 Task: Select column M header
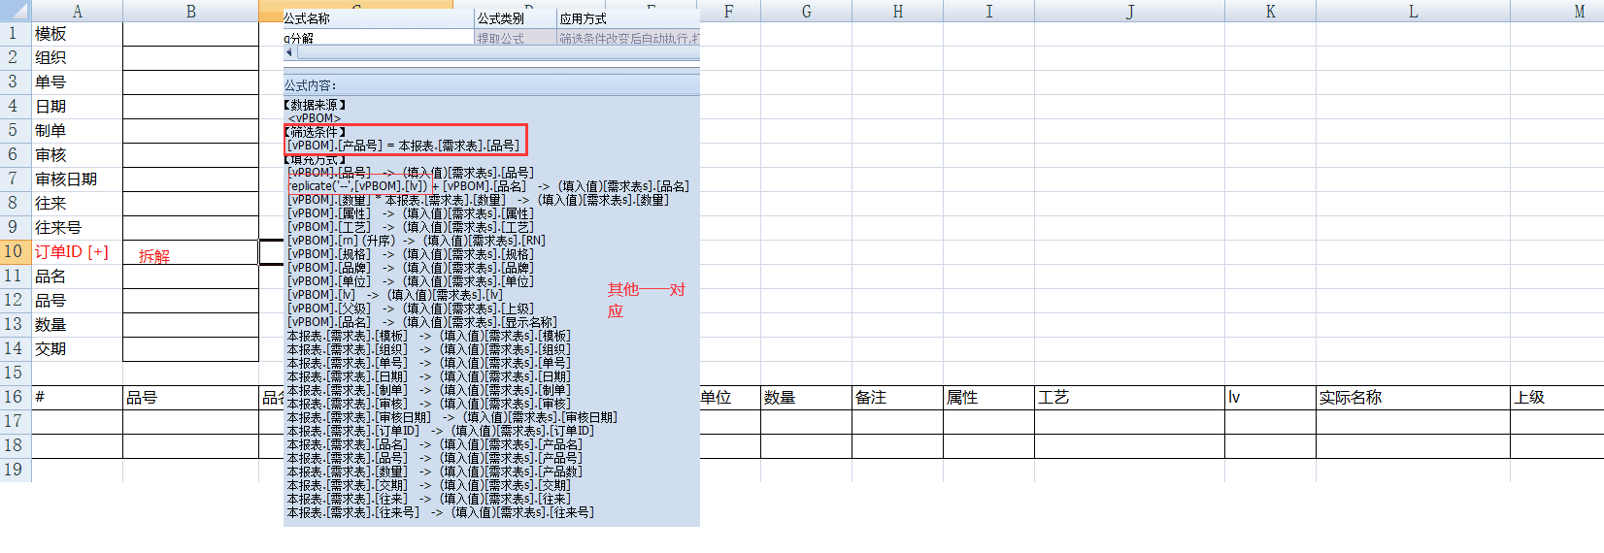(x=1579, y=12)
